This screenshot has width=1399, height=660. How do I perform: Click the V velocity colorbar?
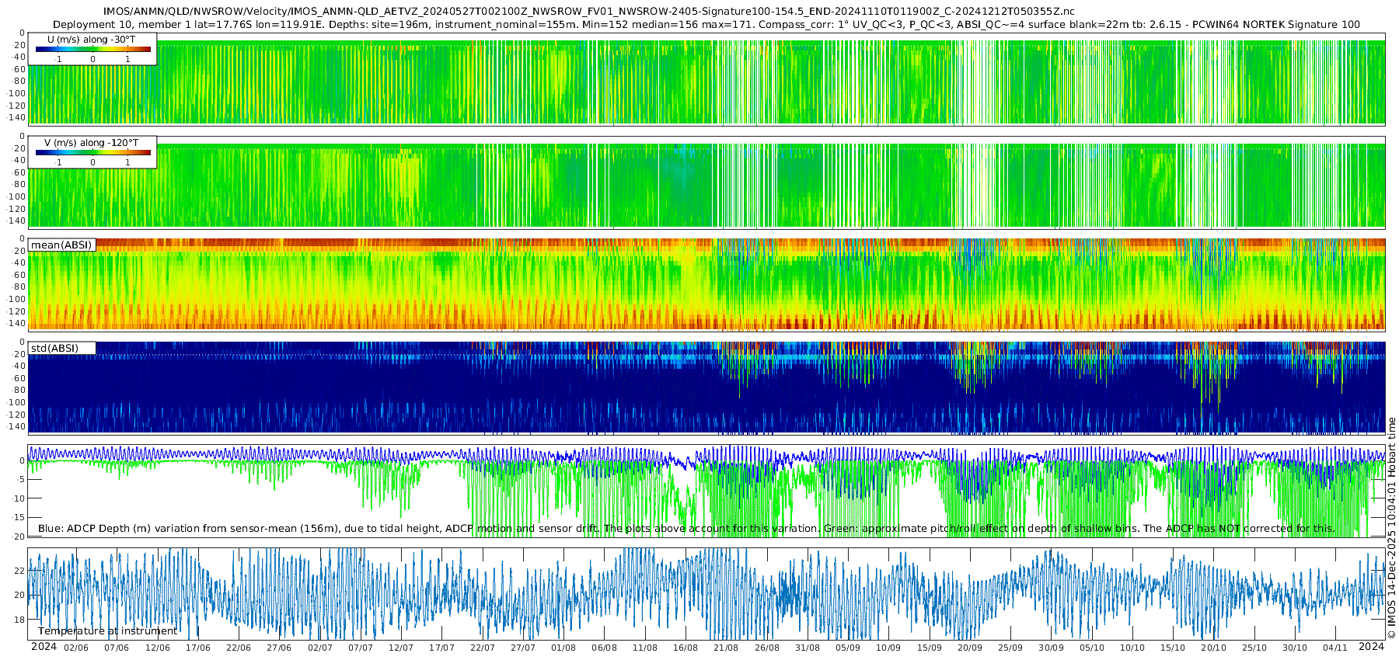click(x=93, y=152)
